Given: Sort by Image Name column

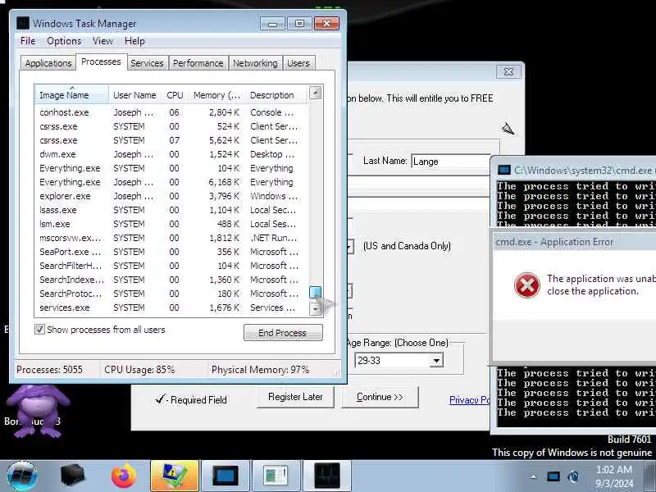Looking at the screenshot, I should (x=71, y=95).
